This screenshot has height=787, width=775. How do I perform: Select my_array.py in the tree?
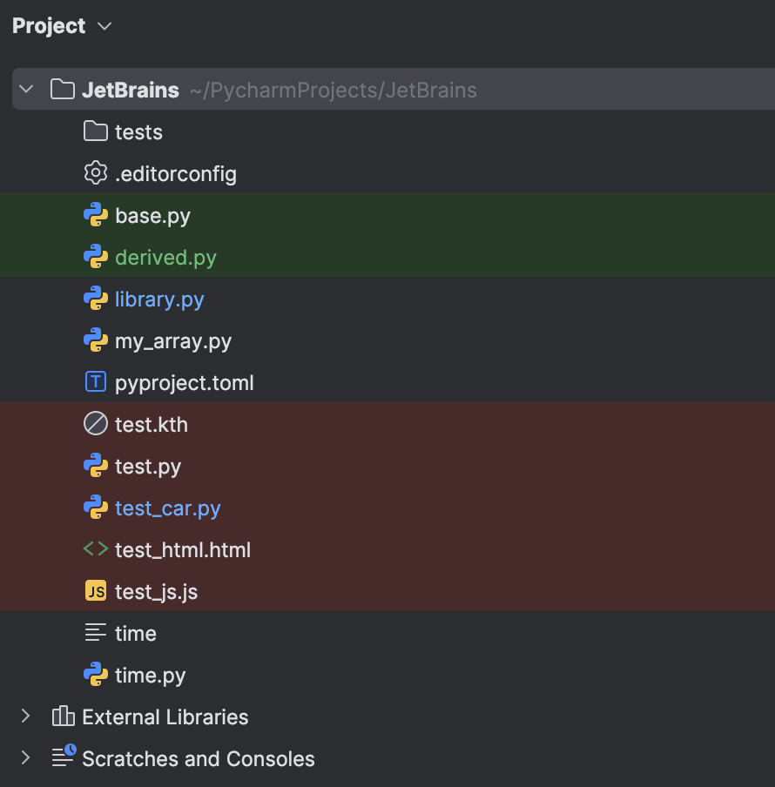click(172, 340)
